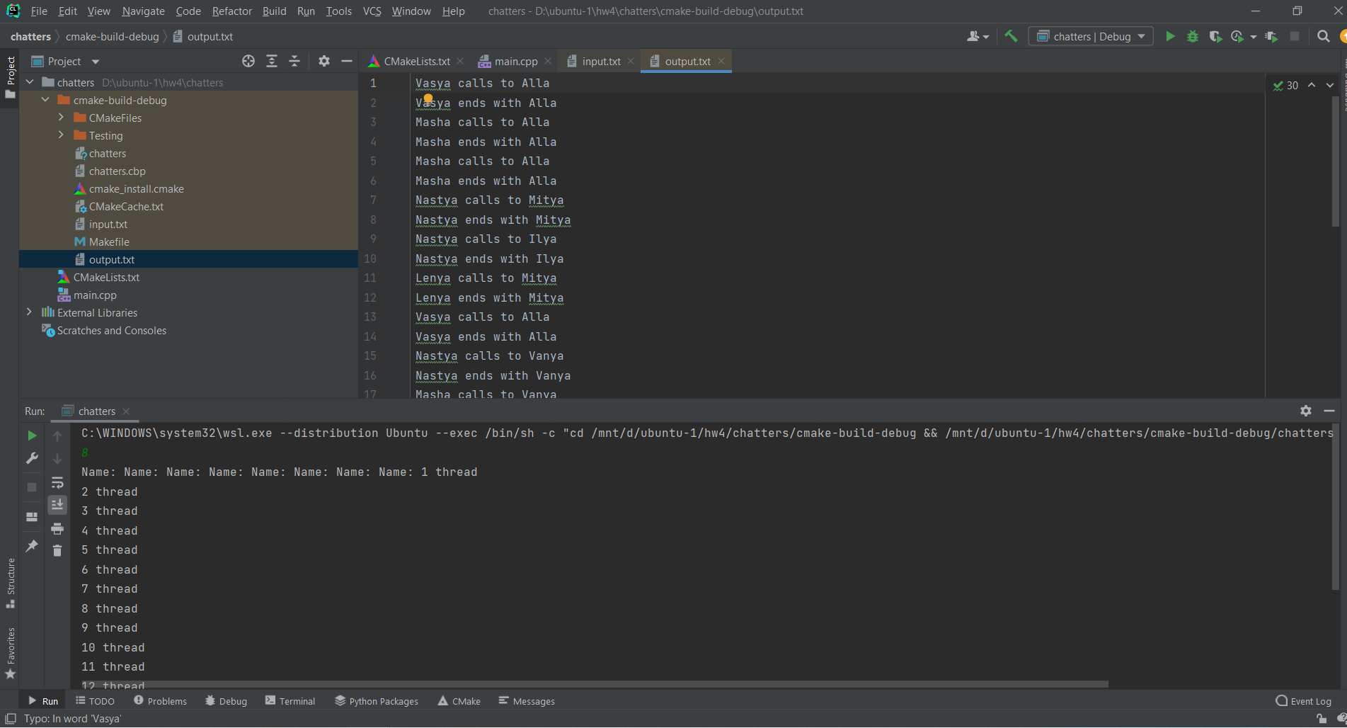The image size is (1347, 728).
Task: Open Project panel settings gear
Action: tap(324, 62)
